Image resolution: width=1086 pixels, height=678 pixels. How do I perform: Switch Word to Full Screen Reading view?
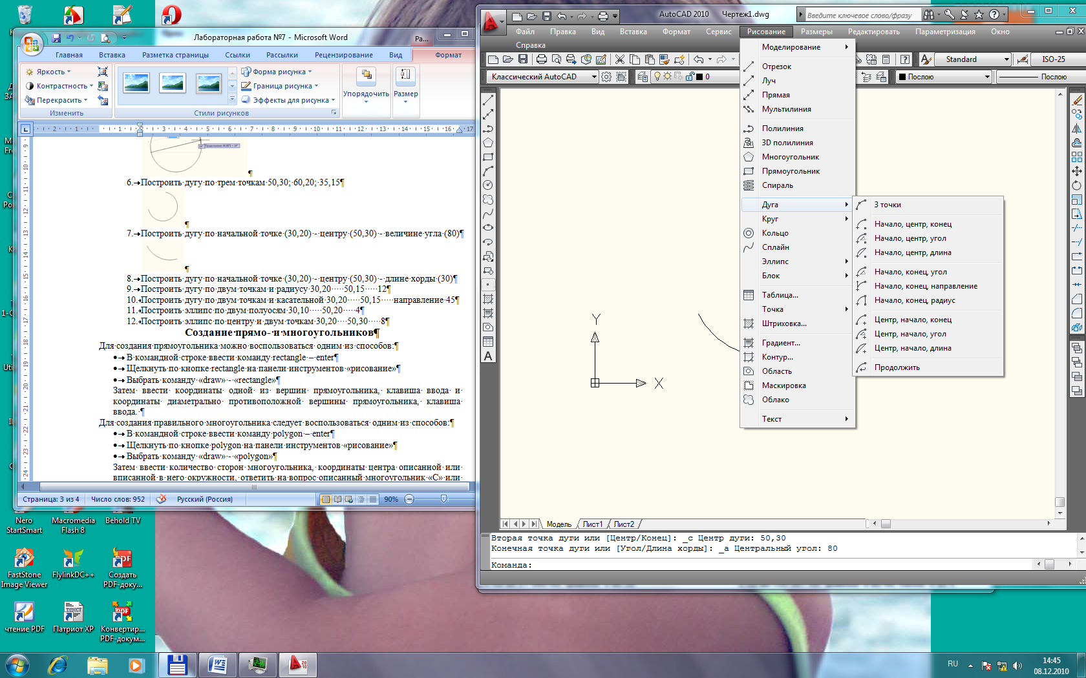[x=337, y=499]
